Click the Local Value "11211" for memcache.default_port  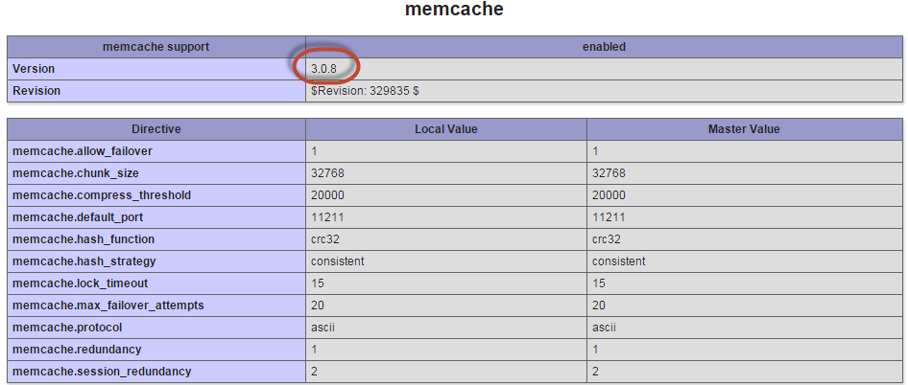point(327,217)
